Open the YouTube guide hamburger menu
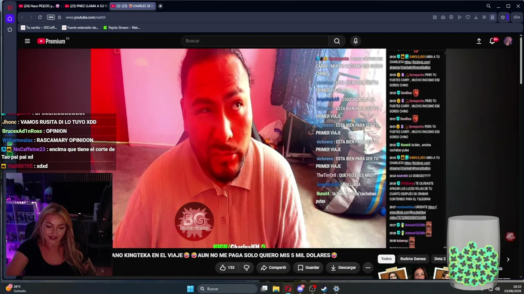Viewport: 524px width, 294px height. [27, 41]
